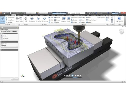This screenshot has height=95, width=126.
Task: Click the Inventor application menu button
Action: [x=1, y=13]
